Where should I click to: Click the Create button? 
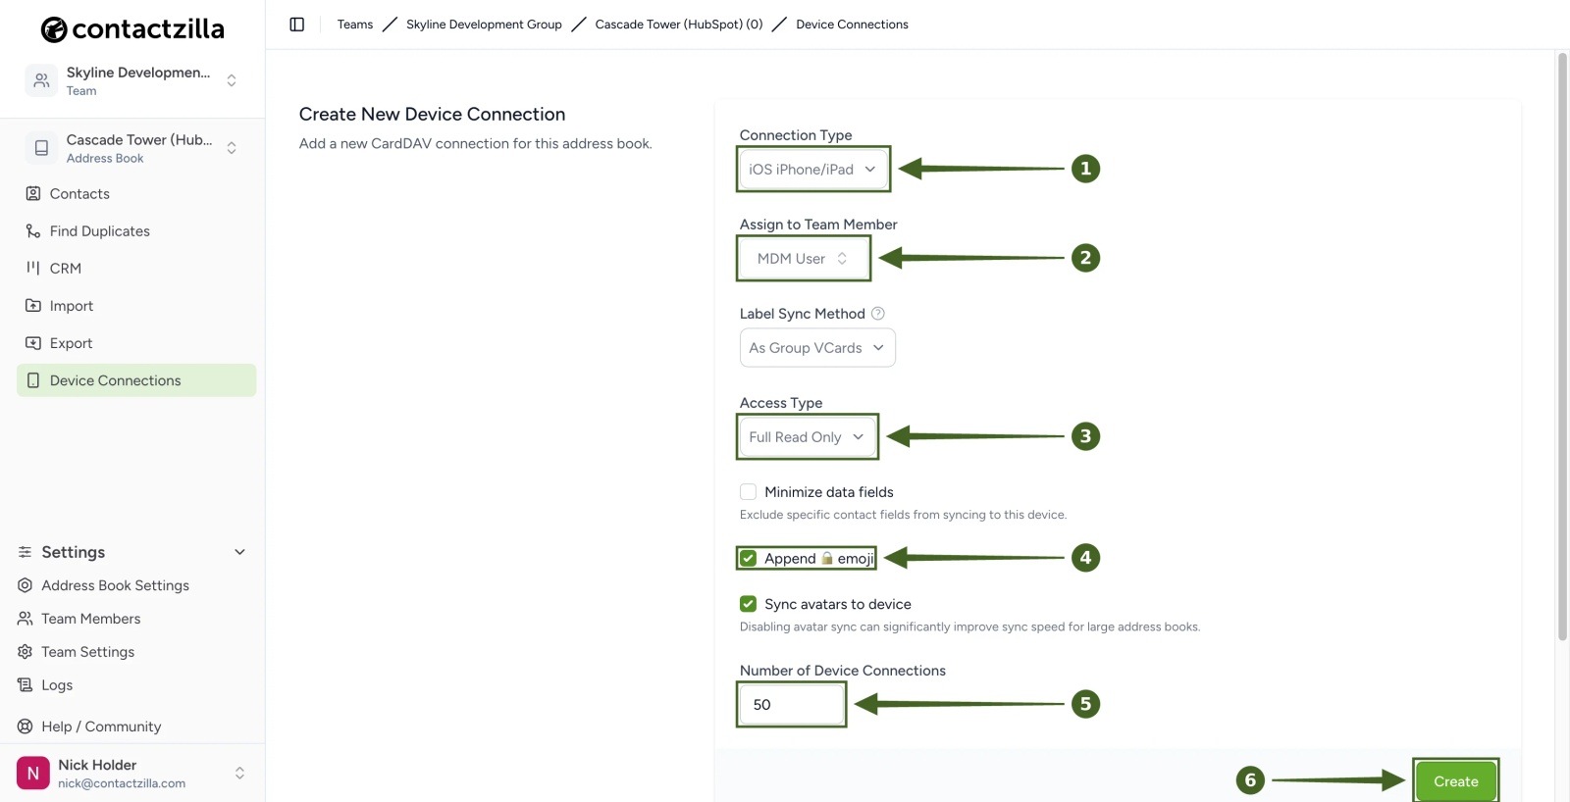[x=1456, y=781]
